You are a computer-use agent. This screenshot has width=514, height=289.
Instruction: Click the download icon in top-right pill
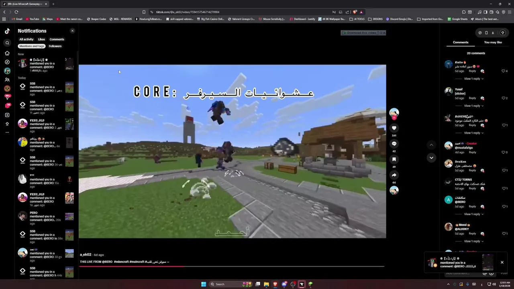pyautogui.click(x=493, y=33)
